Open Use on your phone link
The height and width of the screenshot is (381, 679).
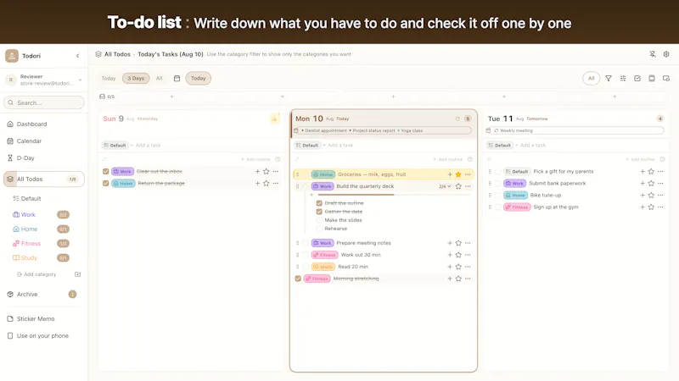pos(44,335)
